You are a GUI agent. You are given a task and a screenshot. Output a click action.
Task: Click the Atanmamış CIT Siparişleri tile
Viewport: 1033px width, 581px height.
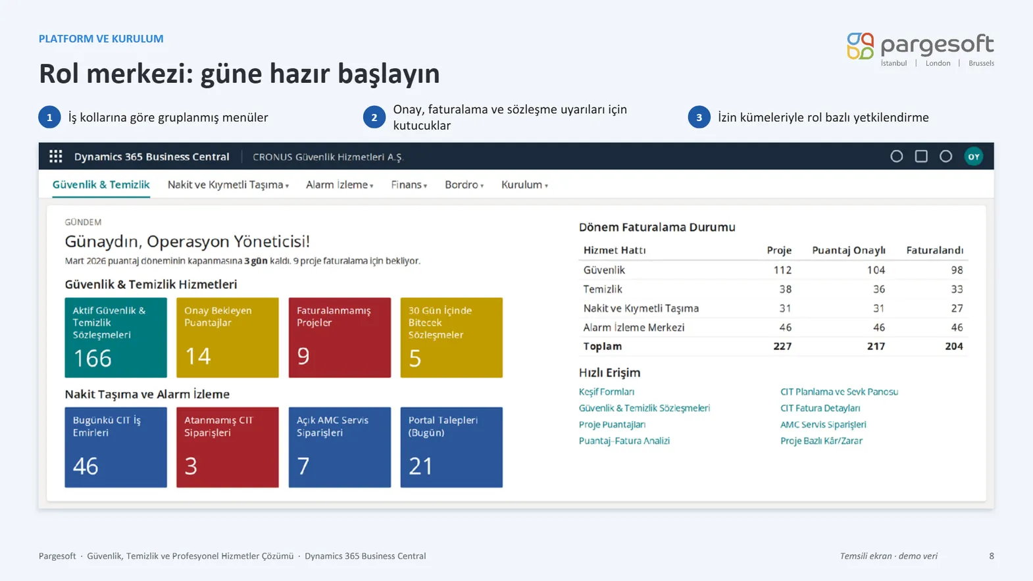[x=228, y=447]
